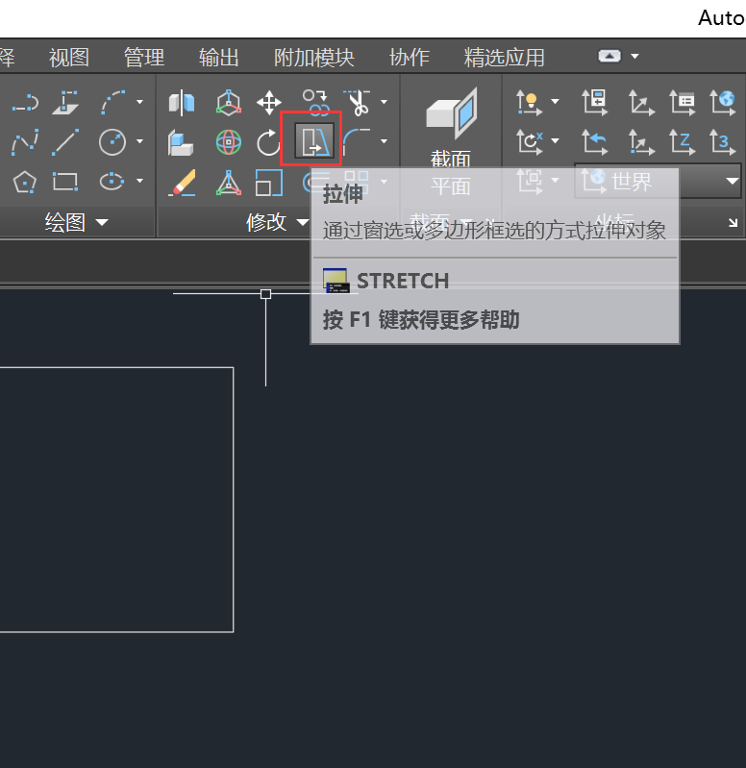Select the Polygon draw tool
The height and width of the screenshot is (768, 746).
25,182
